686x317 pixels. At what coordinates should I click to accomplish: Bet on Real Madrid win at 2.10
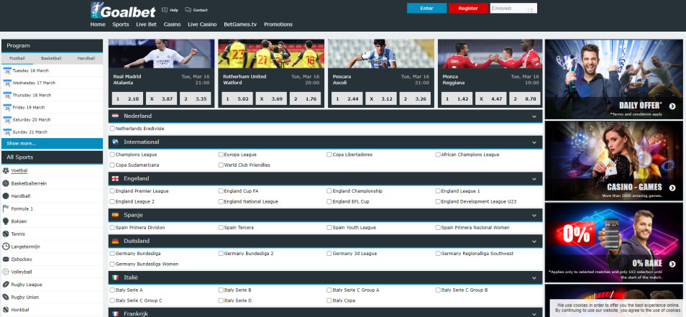click(x=128, y=98)
